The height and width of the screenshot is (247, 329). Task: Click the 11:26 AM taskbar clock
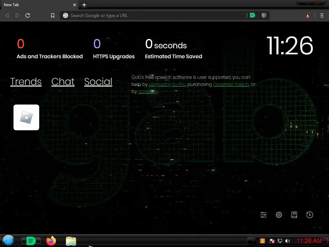(x=309, y=241)
